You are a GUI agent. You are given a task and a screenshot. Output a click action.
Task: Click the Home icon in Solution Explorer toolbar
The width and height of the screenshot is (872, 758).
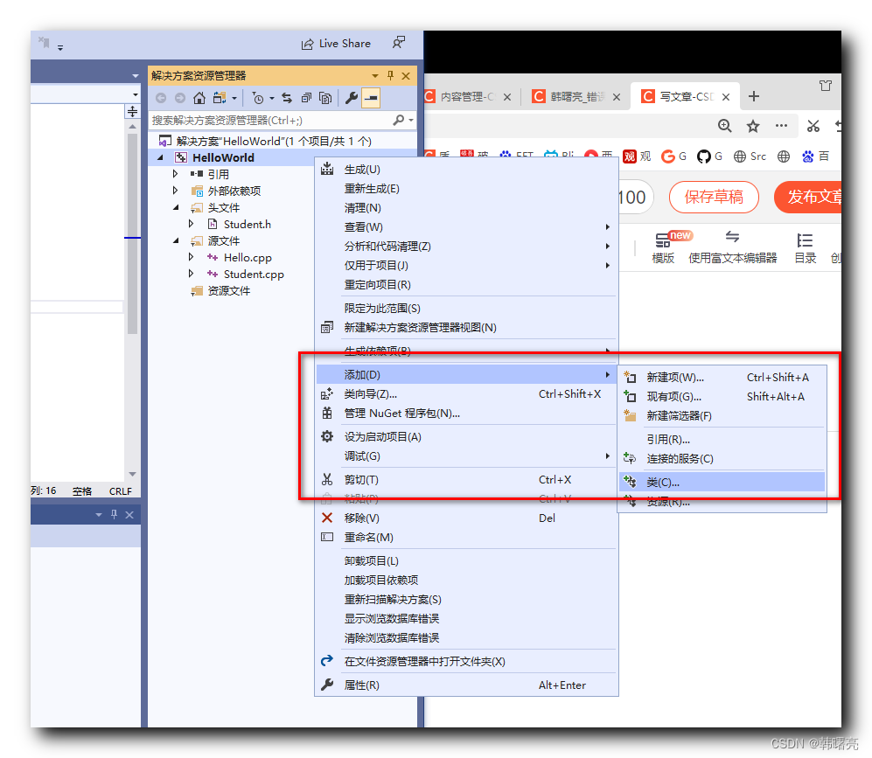point(199,99)
